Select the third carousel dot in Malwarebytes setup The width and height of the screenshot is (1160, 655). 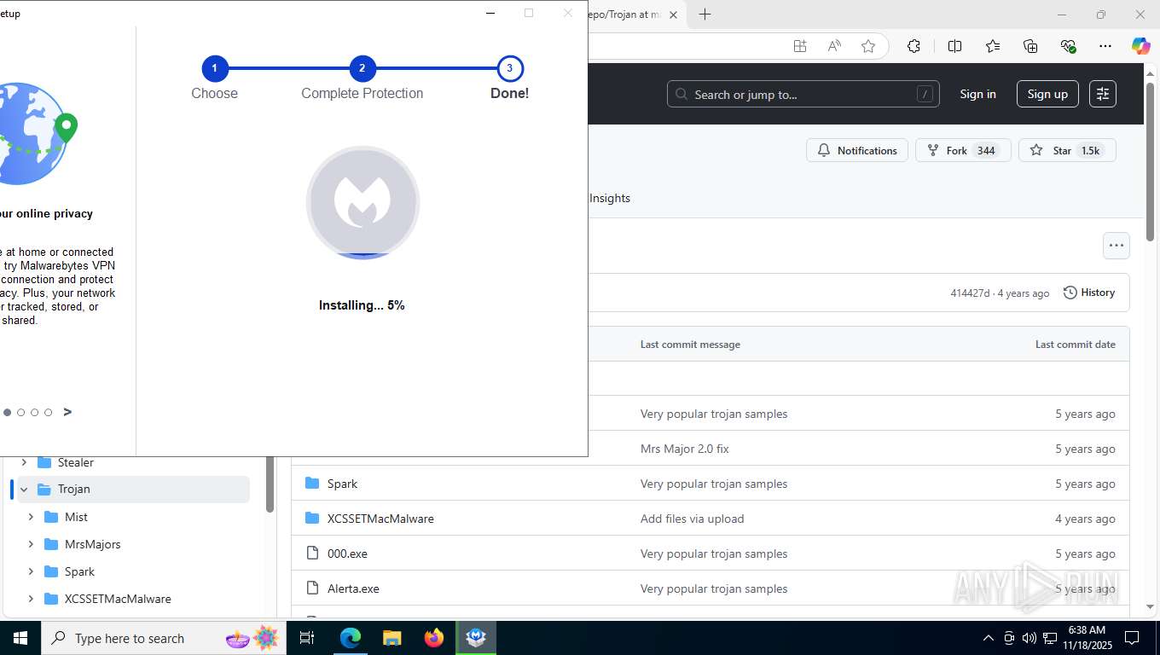point(34,412)
